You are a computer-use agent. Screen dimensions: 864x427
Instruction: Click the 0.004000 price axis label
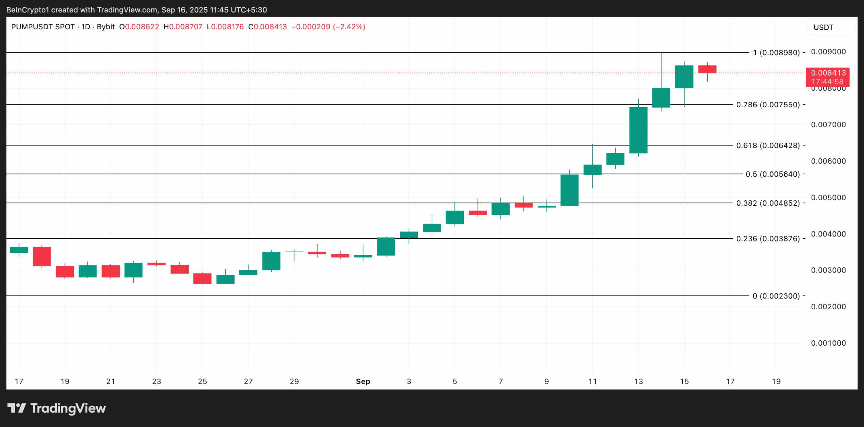tap(828, 234)
